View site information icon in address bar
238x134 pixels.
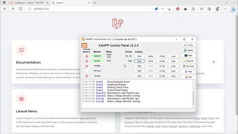tap(30, 9)
